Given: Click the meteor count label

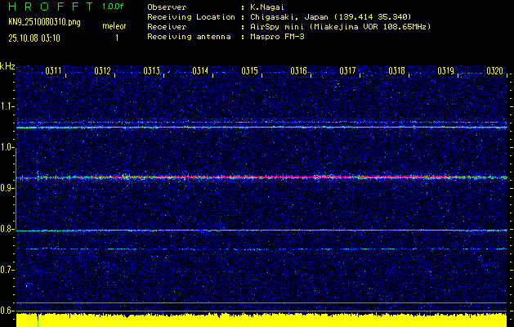Looking at the screenshot, I should 114,27.
